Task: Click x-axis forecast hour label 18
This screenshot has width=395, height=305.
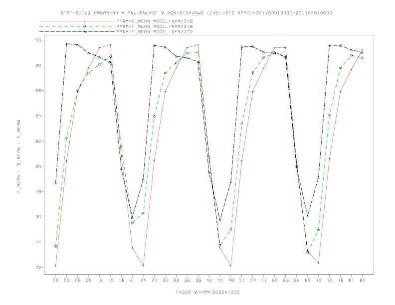Action: (x=121, y=280)
